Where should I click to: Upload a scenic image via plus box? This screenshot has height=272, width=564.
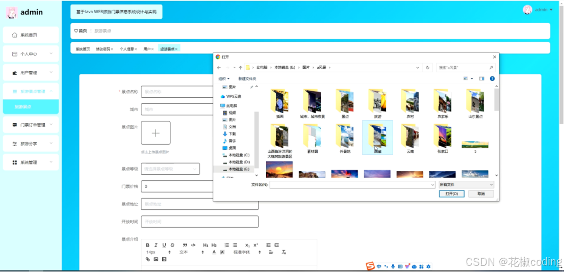(156, 133)
